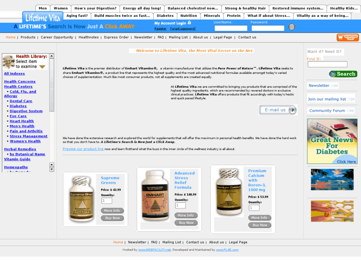The height and width of the screenshot is (270, 361).
Task: Focus the UserName input field
Action: pos(231,28)
